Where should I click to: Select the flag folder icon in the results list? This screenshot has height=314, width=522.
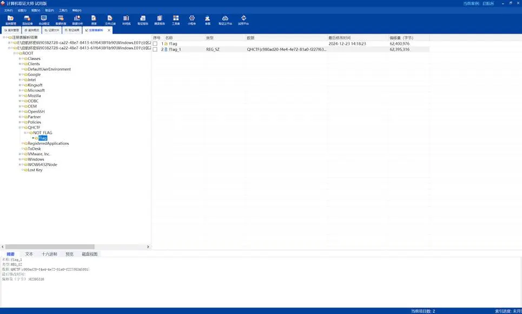(x=166, y=44)
